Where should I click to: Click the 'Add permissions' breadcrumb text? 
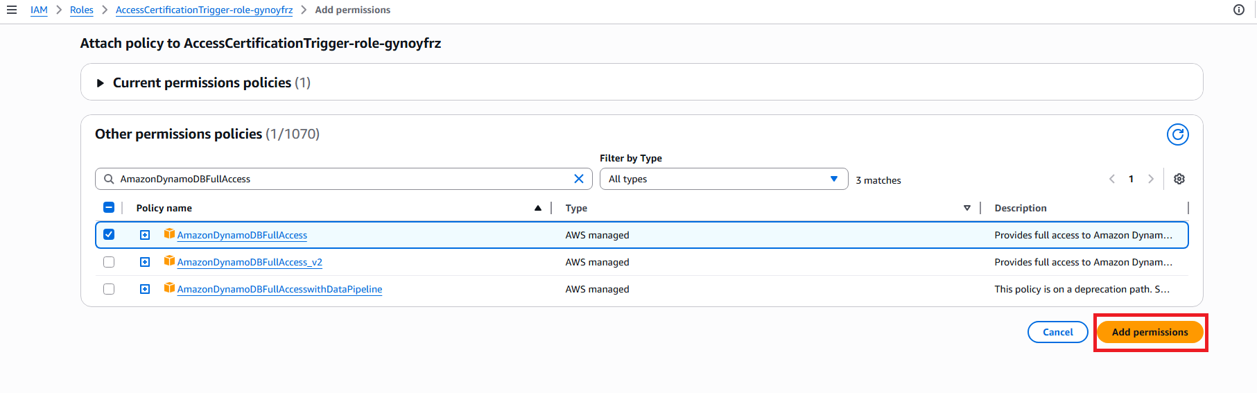[x=353, y=10]
